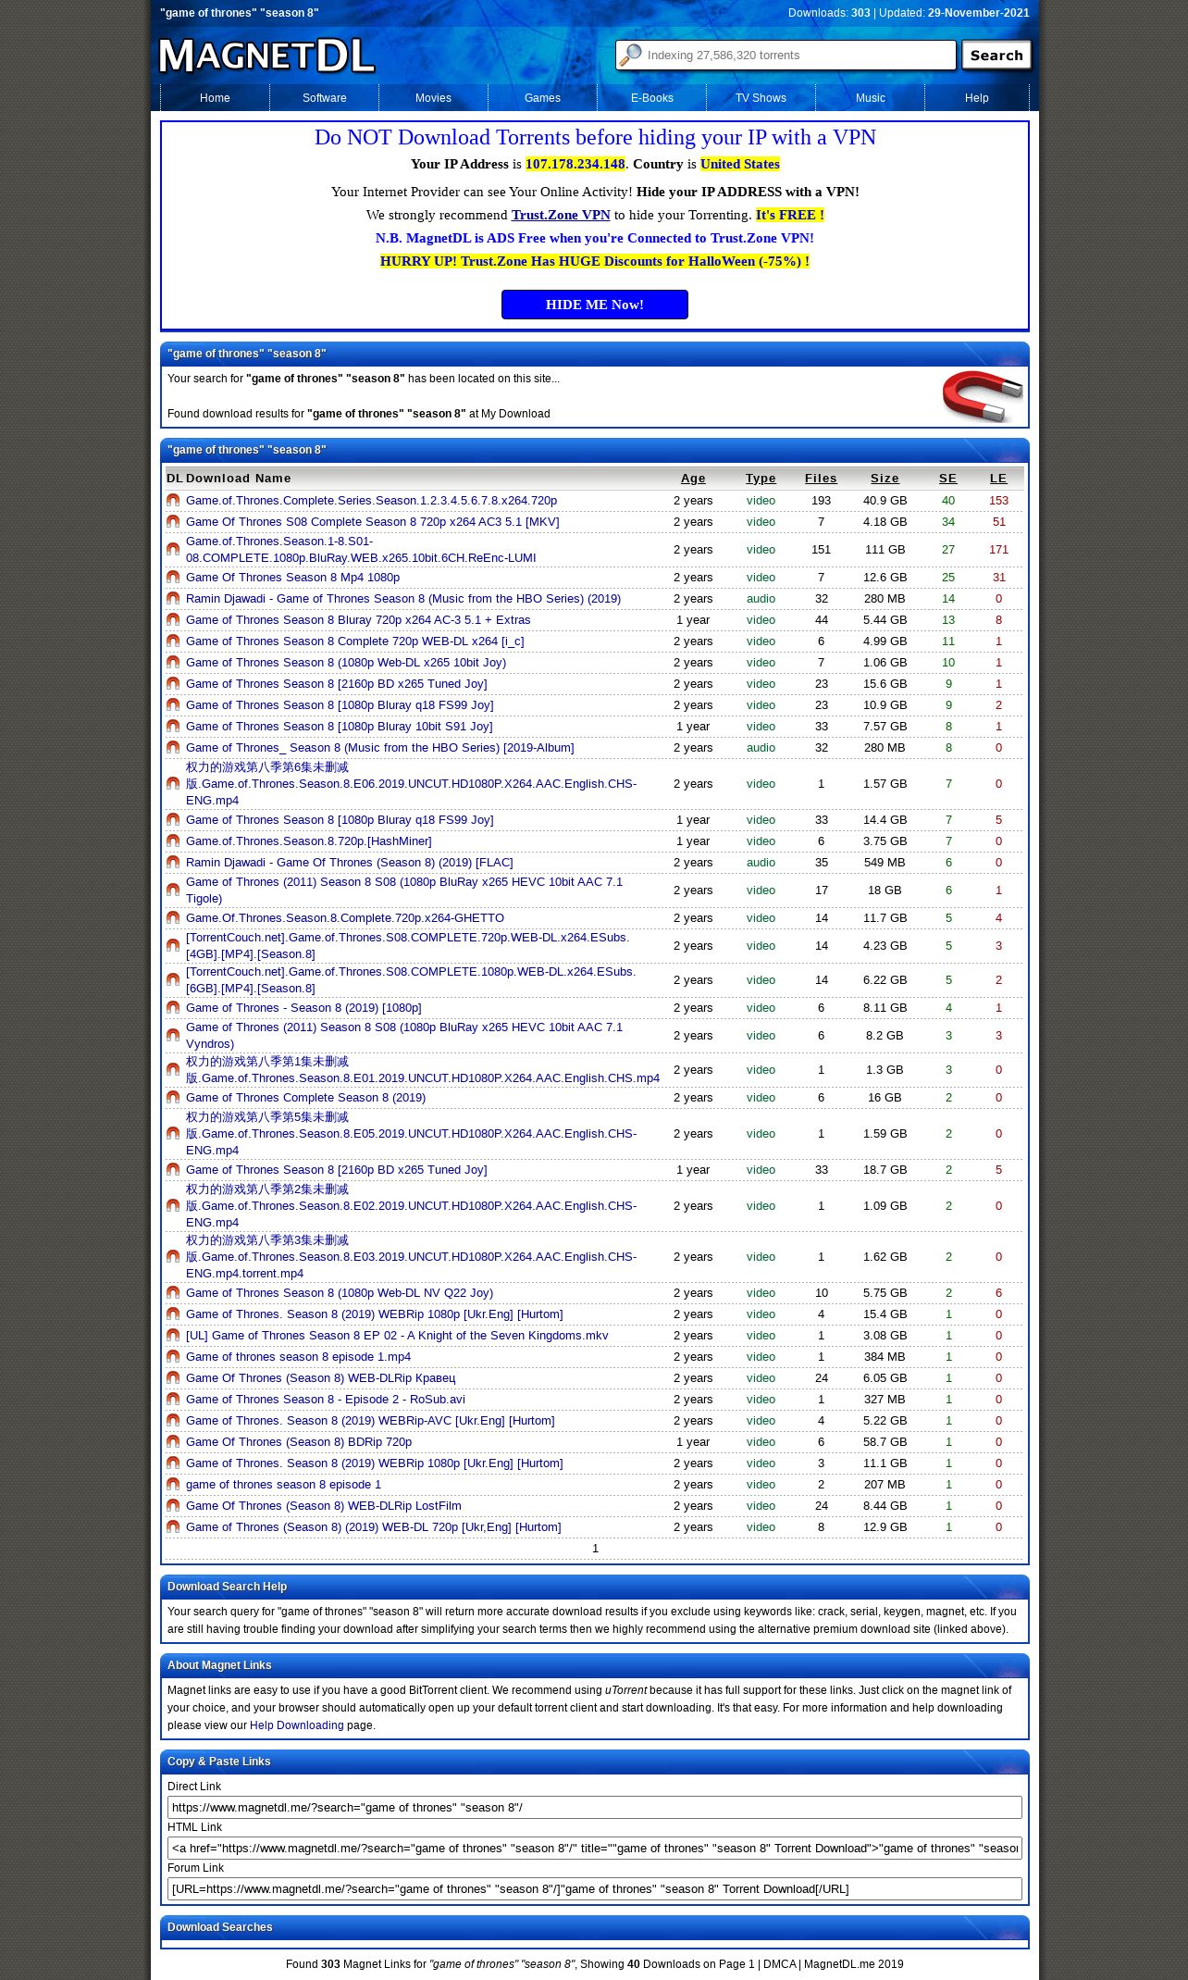Screen dimensions: 1188x1980
Task: Open Game of Thrones Complete Season 8 (2019)
Action: [x=305, y=1098]
